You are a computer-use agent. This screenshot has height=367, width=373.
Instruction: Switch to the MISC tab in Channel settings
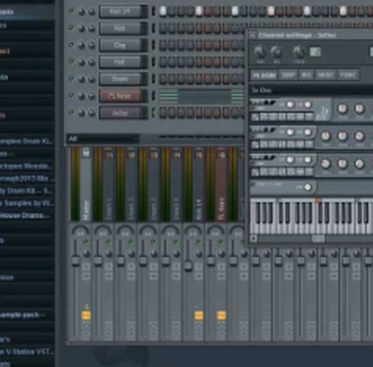click(x=326, y=75)
